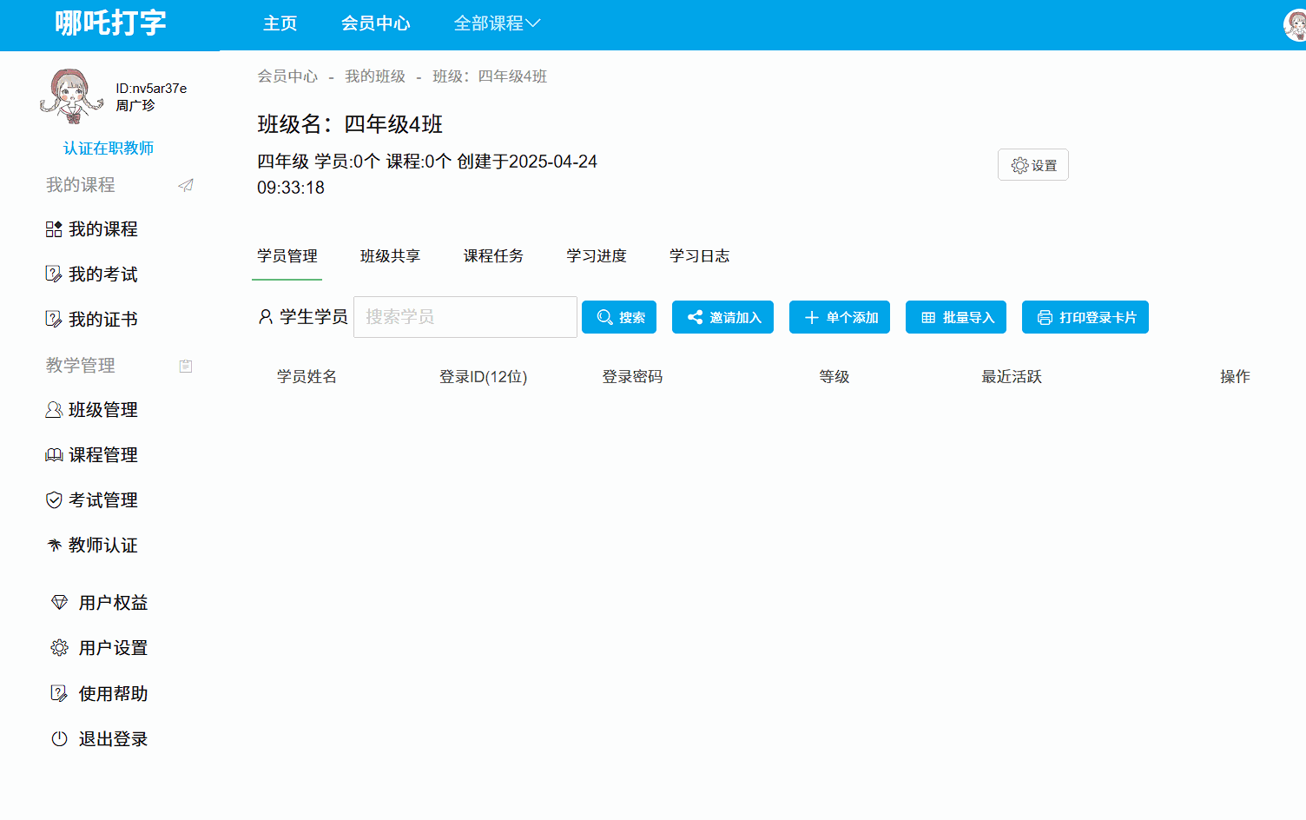Click the user avatar in top right corner

pos(1296,24)
